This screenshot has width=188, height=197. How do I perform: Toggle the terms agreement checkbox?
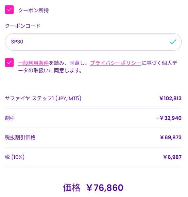[x=9, y=62]
